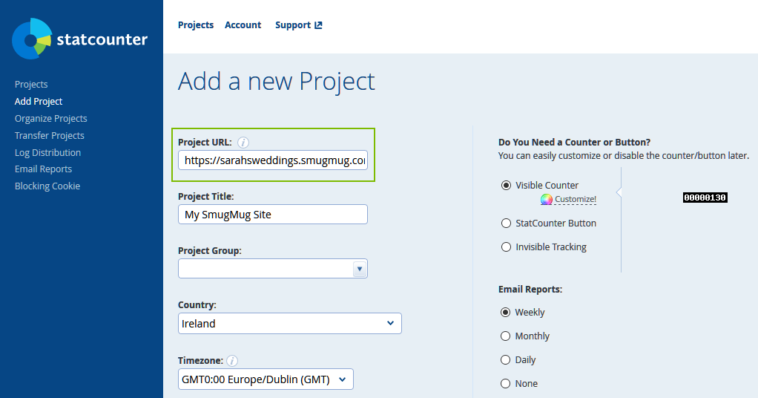Viewport: 758px width, 398px height.
Task: Open the Country dropdown showing Ireland
Action: [289, 324]
